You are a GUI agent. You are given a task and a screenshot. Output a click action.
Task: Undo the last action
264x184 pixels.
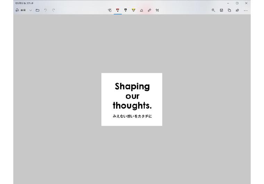[x=46, y=10]
